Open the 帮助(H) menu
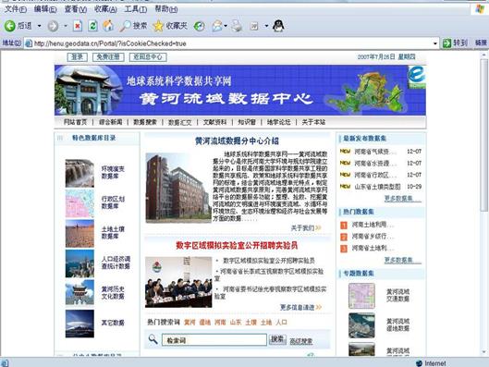489x367 pixels. [166, 9]
